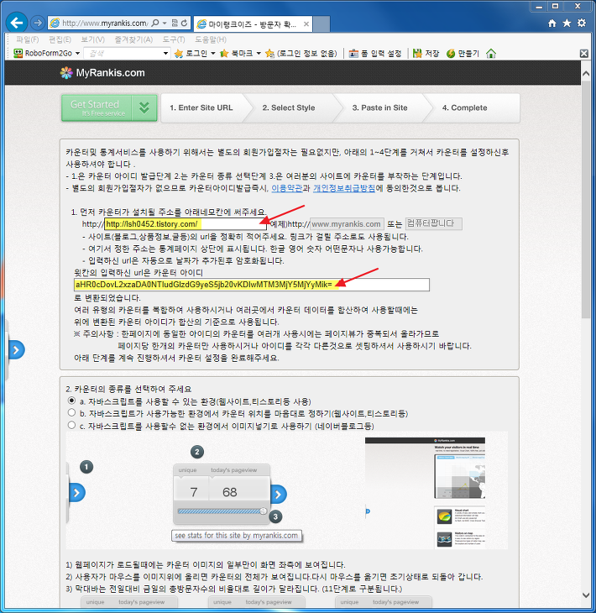
Task: Click the green house icon in RoboForm toolbar
Action: coord(491,53)
